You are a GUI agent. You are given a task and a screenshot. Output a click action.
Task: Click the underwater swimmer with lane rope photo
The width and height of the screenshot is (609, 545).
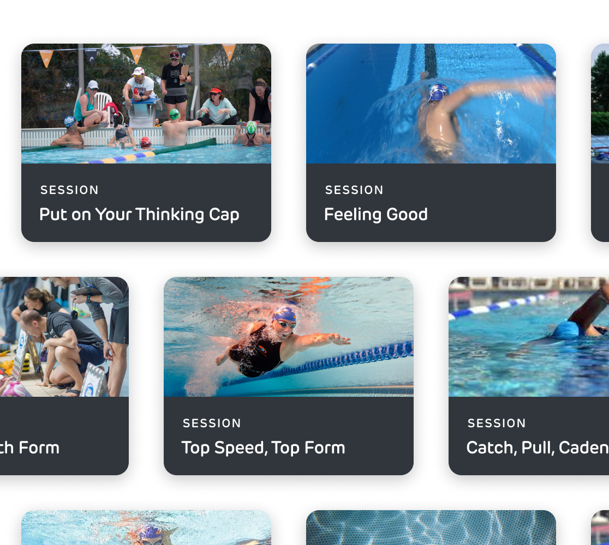[x=289, y=337]
